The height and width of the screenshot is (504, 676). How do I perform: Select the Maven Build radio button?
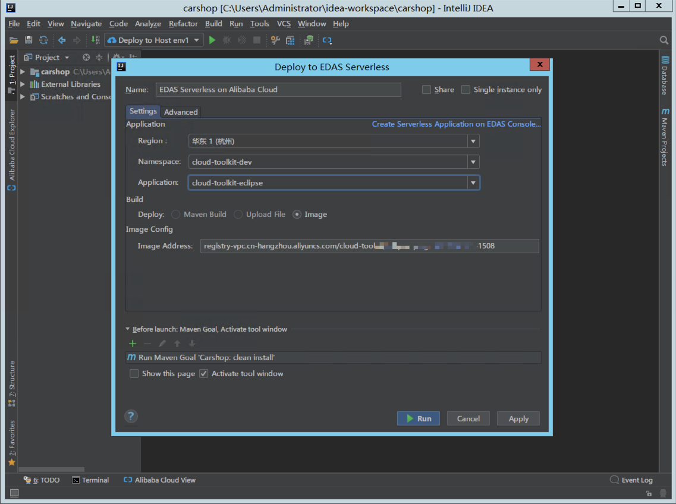point(175,215)
